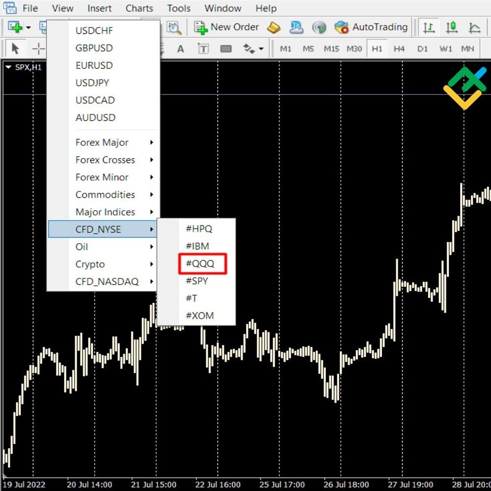The image size is (491, 491).
Task: Switch the chart to D1 timeframe
Action: click(x=421, y=48)
